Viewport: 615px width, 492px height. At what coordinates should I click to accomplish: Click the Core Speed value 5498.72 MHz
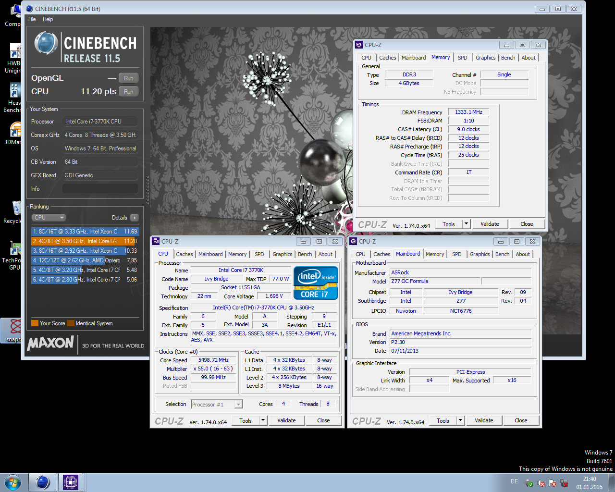pyautogui.click(x=213, y=360)
